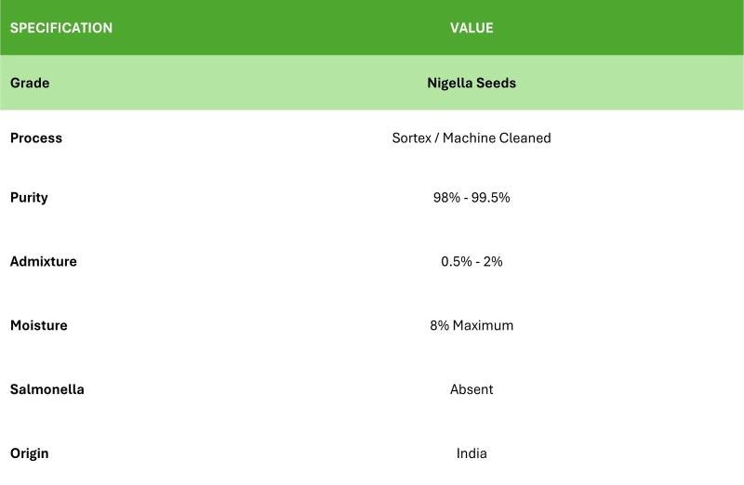Select the Salmonella row label

coord(47,389)
